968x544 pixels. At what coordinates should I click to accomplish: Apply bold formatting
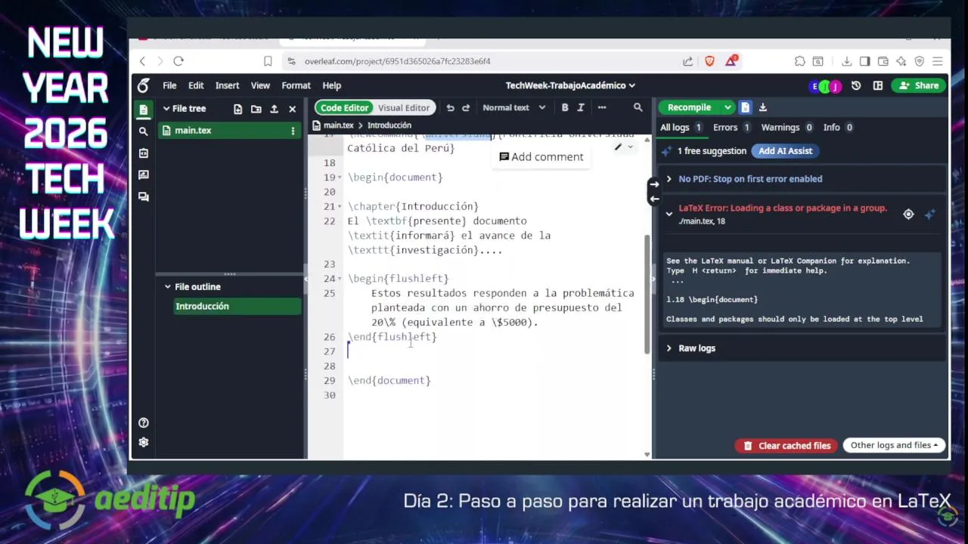tap(565, 107)
